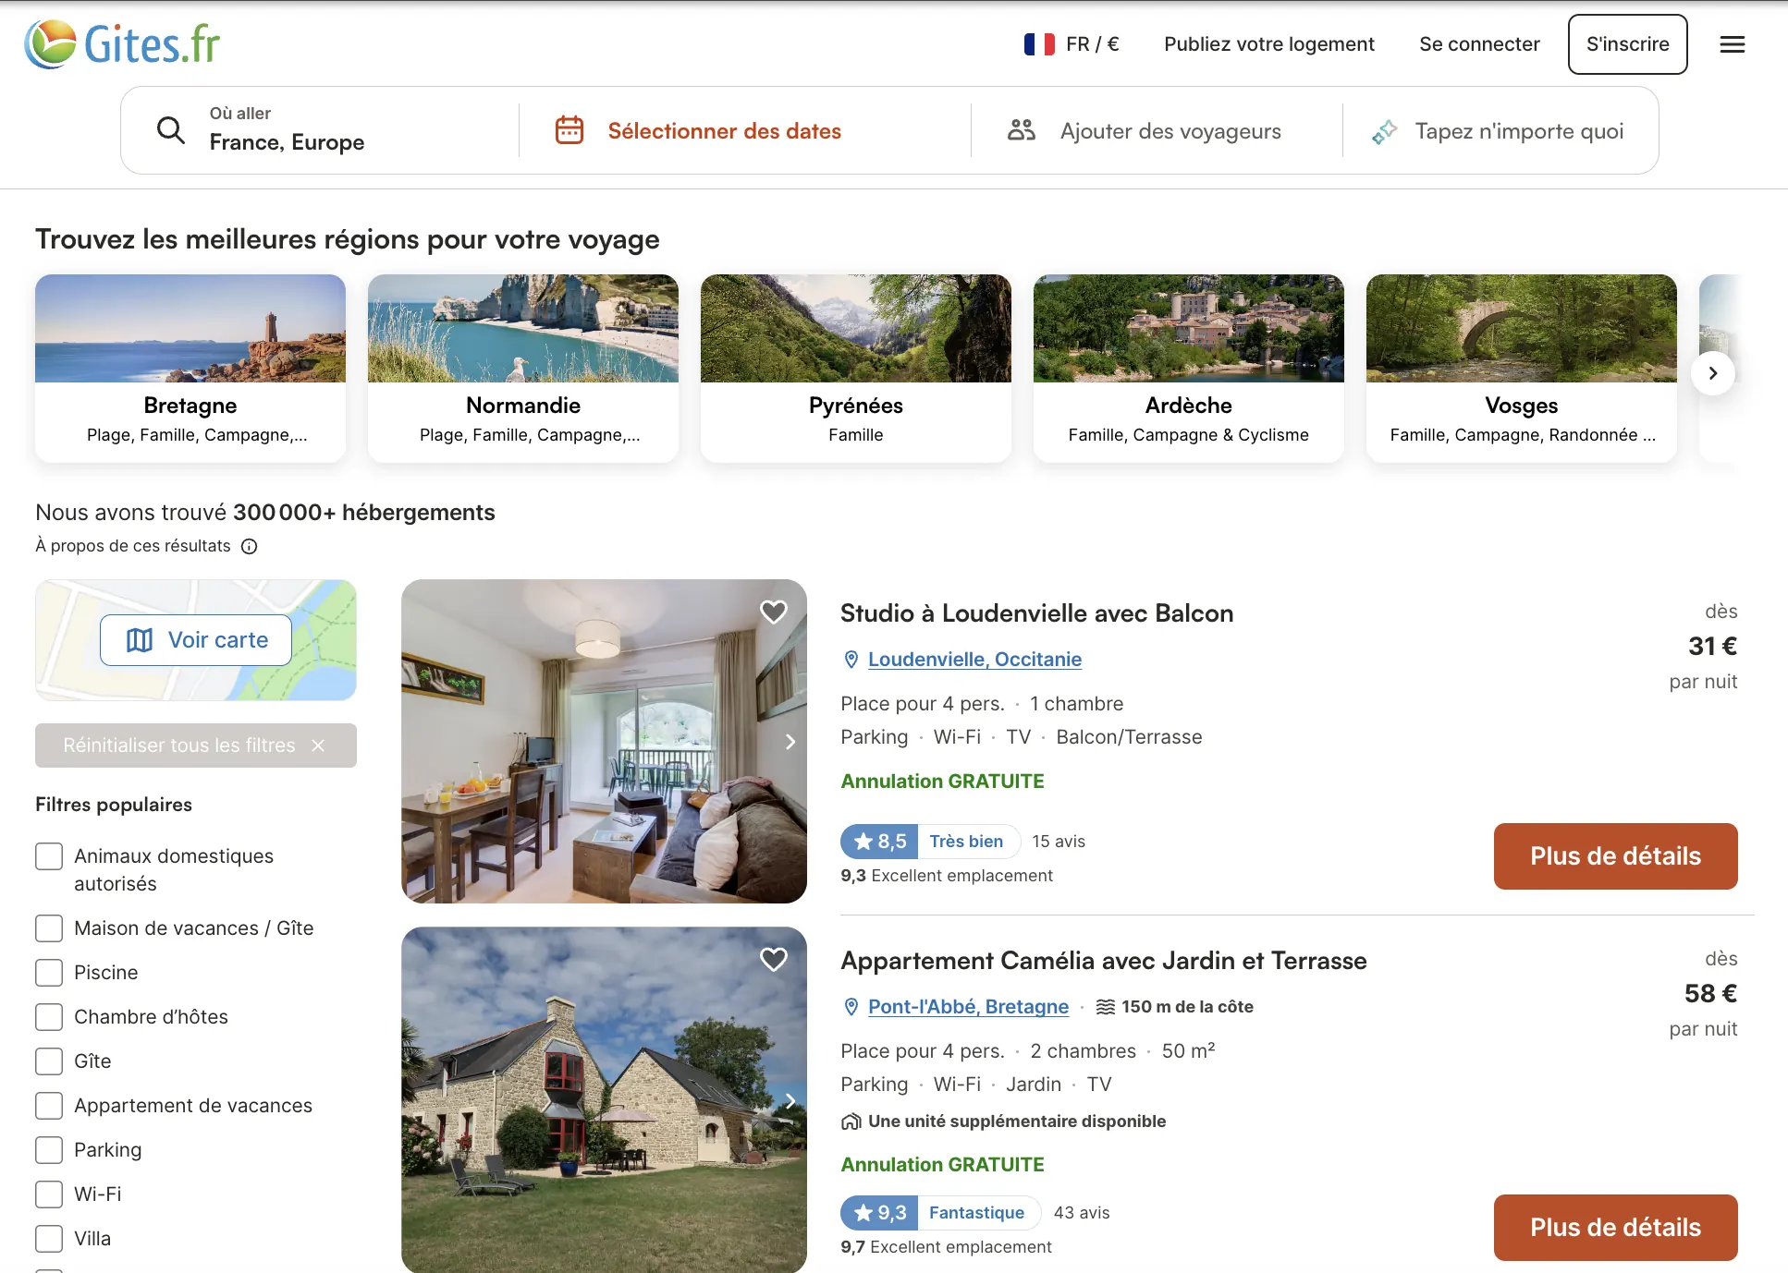Screen dimensions: 1788x1273
Task: Click the search magnifier icon
Action: click(171, 130)
